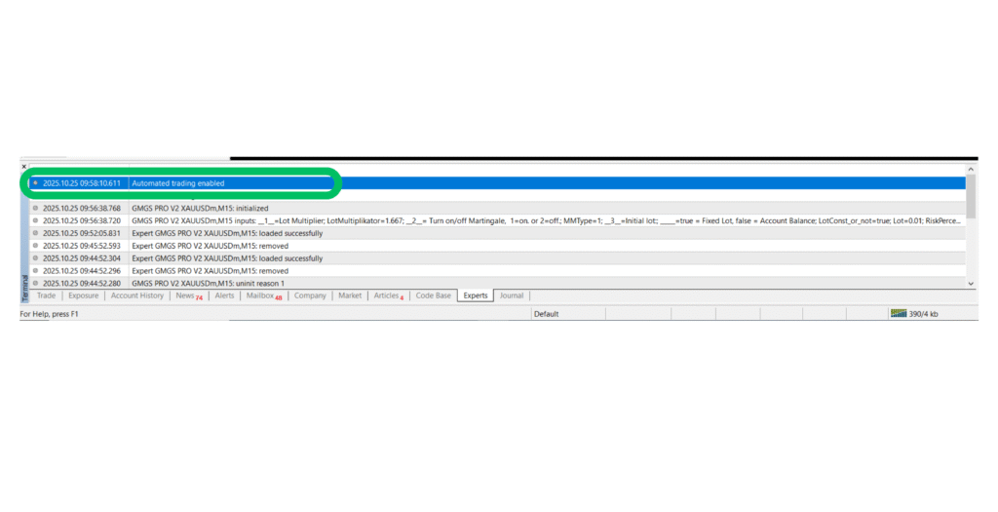This screenshot has height=512, width=998.
Task: Open the Exposure tab
Action: pyautogui.click(x=83, y=295)
